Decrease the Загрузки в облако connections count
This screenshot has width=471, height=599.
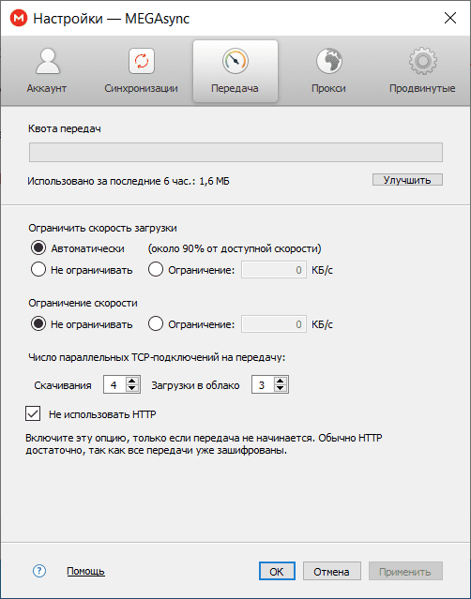tap(281, 388)
